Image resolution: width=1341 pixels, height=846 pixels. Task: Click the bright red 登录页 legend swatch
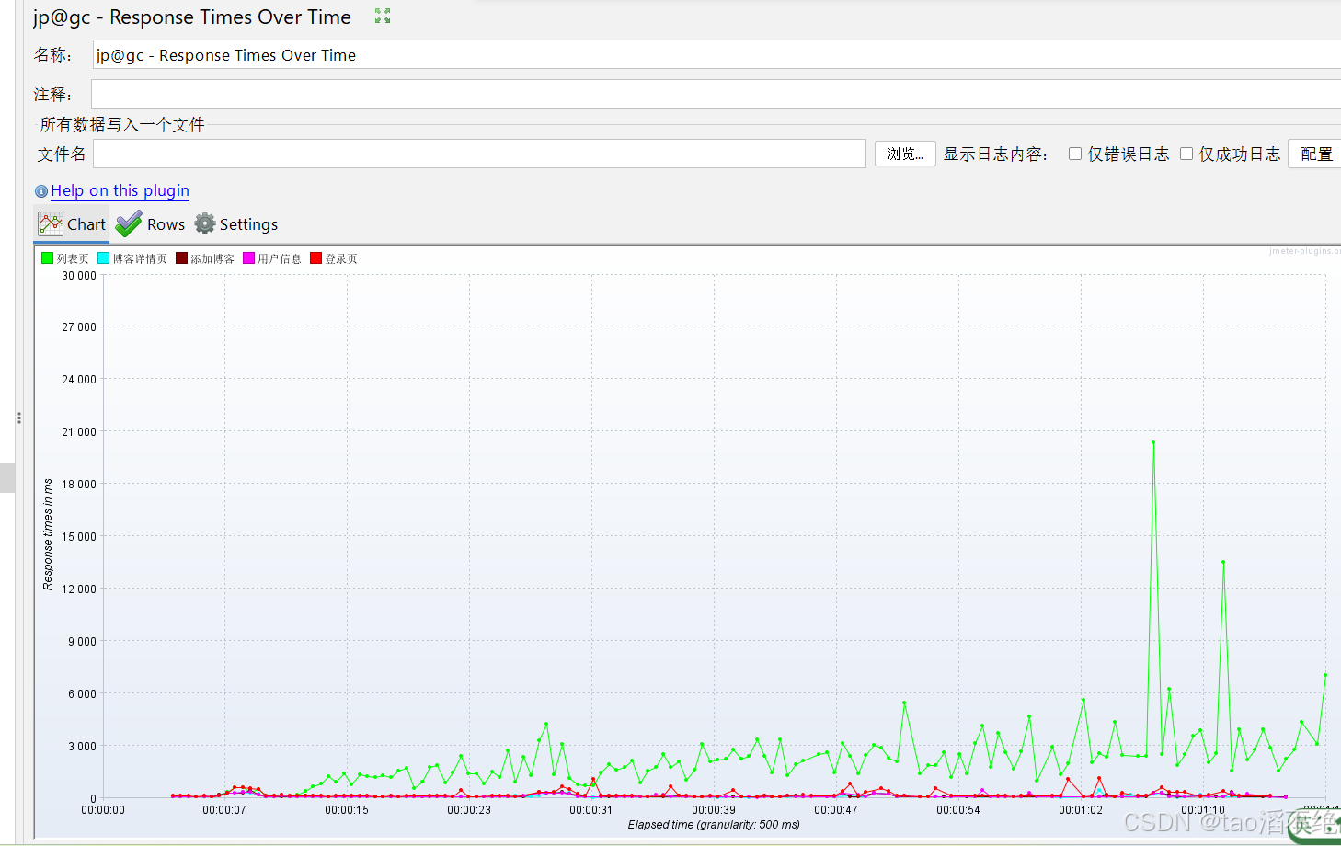point(315,258)
